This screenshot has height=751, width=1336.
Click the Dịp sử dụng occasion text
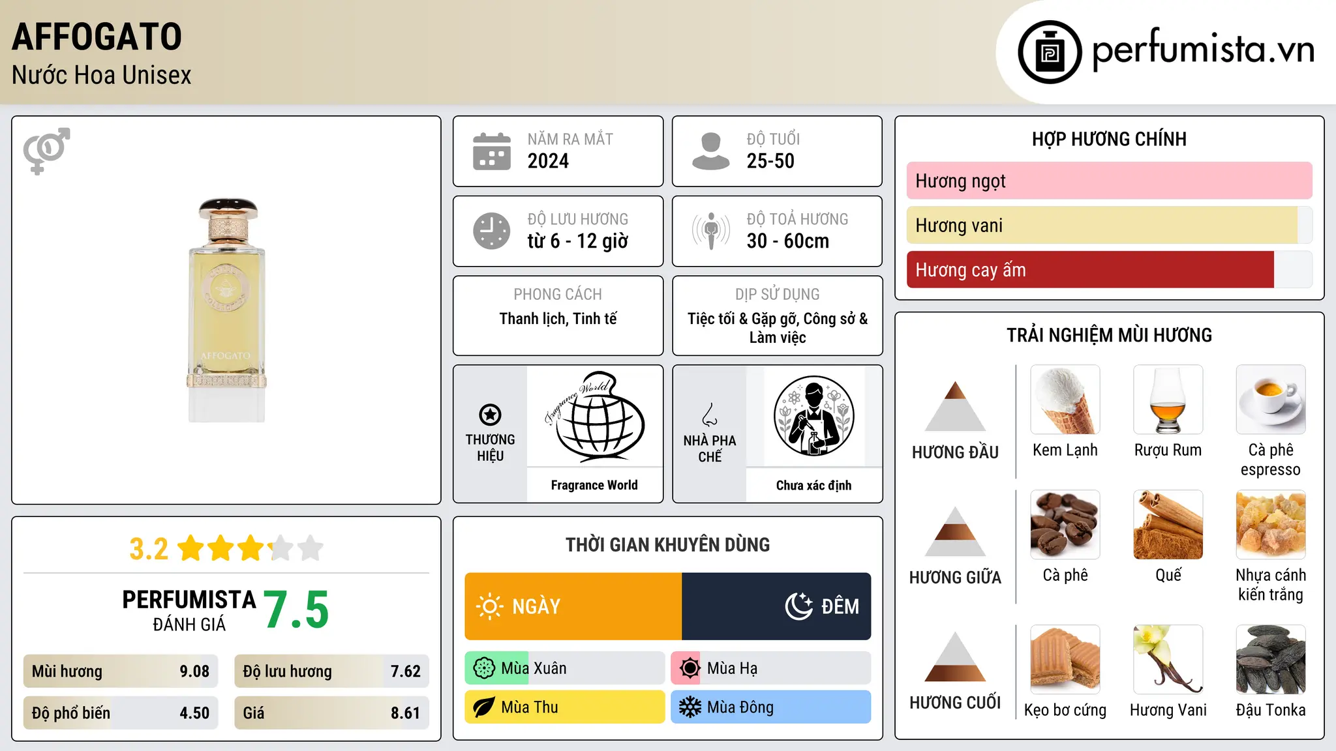click(x=778, y=328)
